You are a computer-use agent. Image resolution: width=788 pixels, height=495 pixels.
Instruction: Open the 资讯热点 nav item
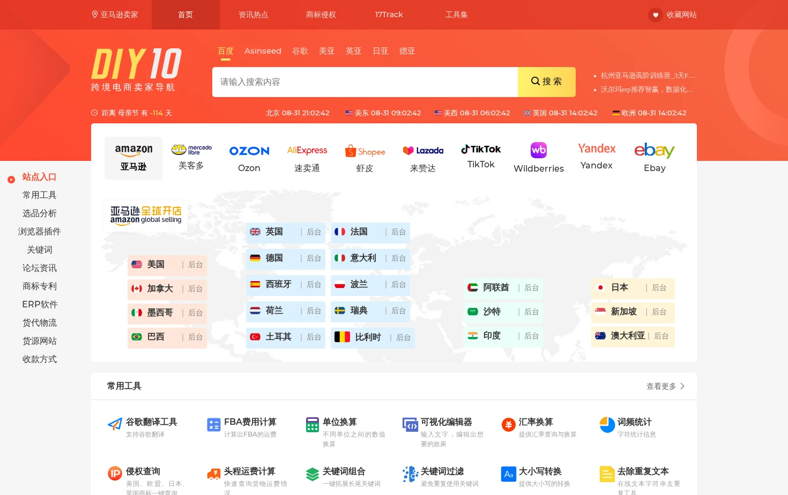click(254, 14)
